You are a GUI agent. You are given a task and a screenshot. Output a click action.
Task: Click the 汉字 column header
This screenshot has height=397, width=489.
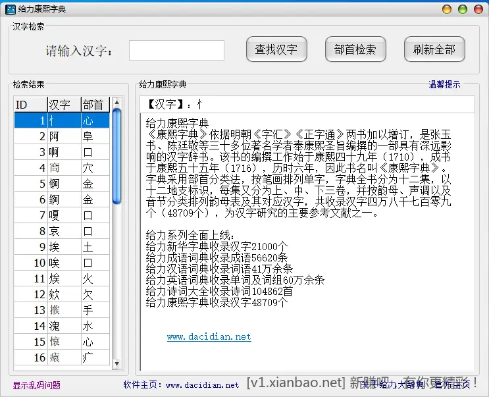[64, 105]
